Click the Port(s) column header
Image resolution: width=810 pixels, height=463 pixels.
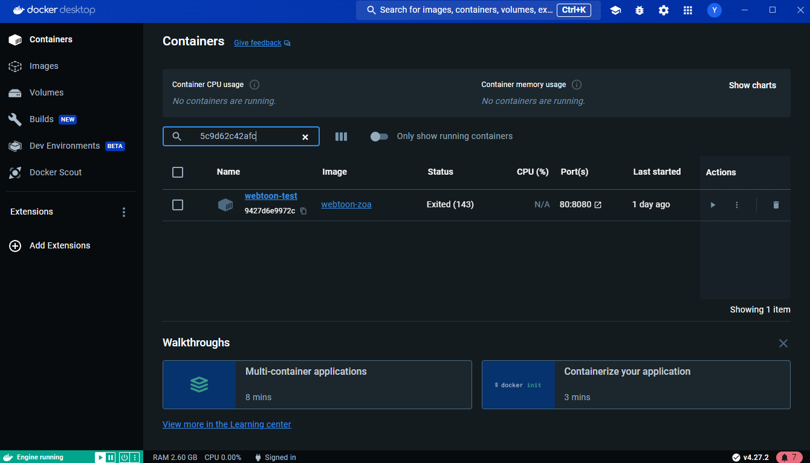click(574, 172)
